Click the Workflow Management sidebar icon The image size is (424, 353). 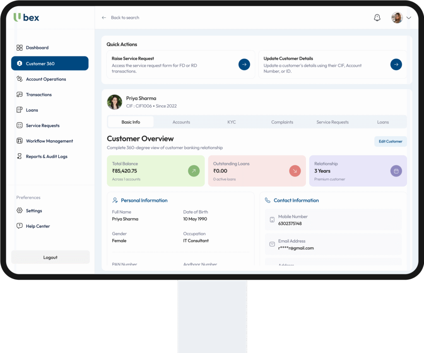click(19, 141)
